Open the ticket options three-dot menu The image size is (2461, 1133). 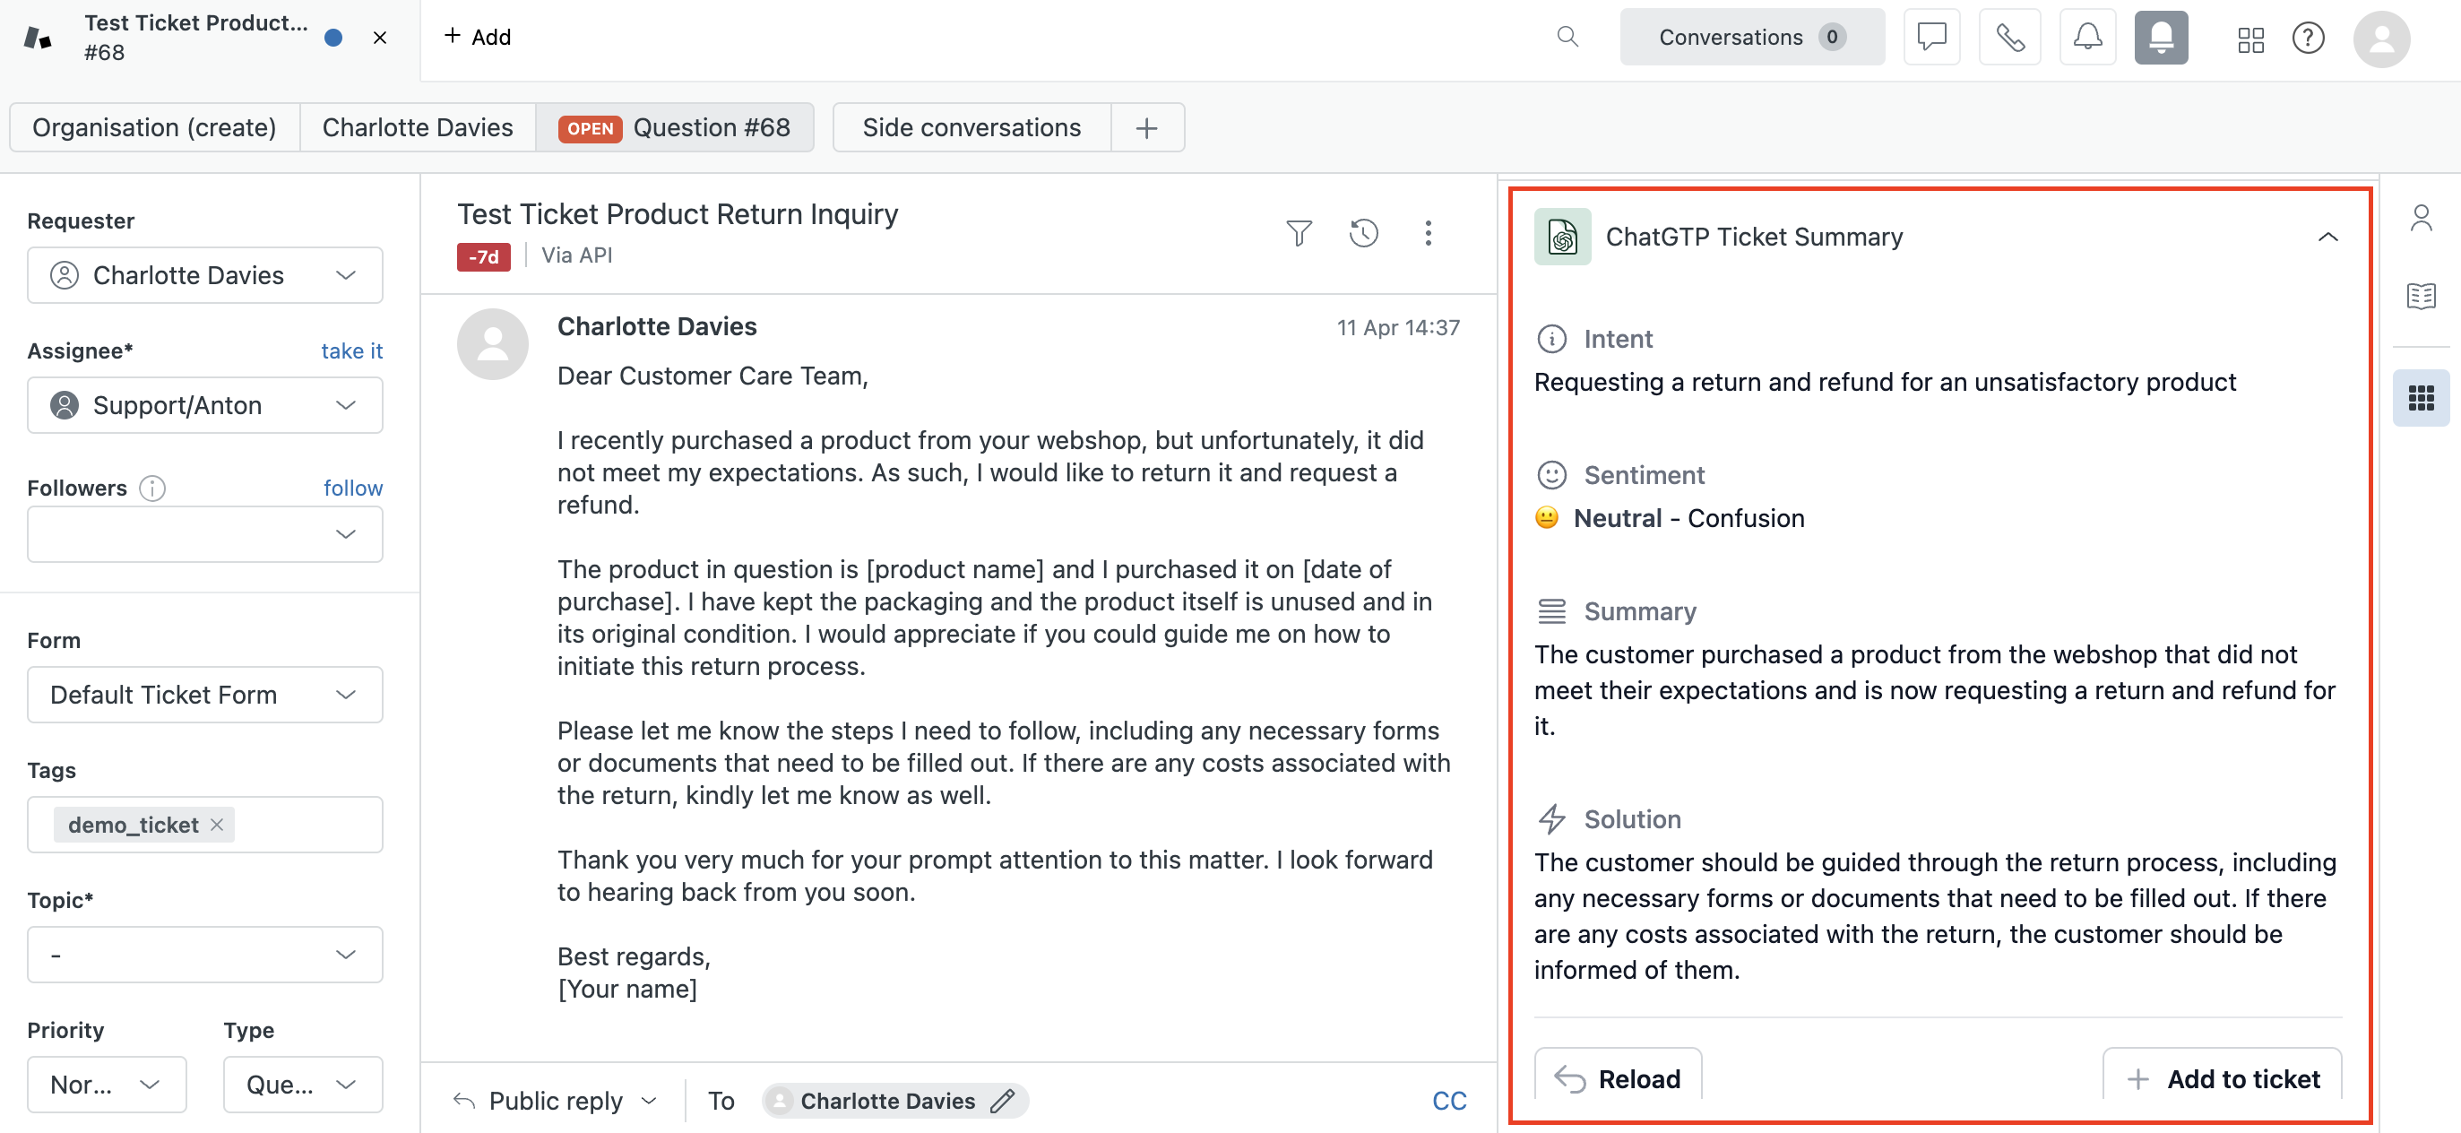pos(1428,233)
